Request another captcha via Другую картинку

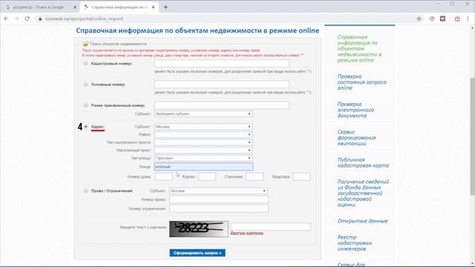pyautogui.click(x=247, y=233)
